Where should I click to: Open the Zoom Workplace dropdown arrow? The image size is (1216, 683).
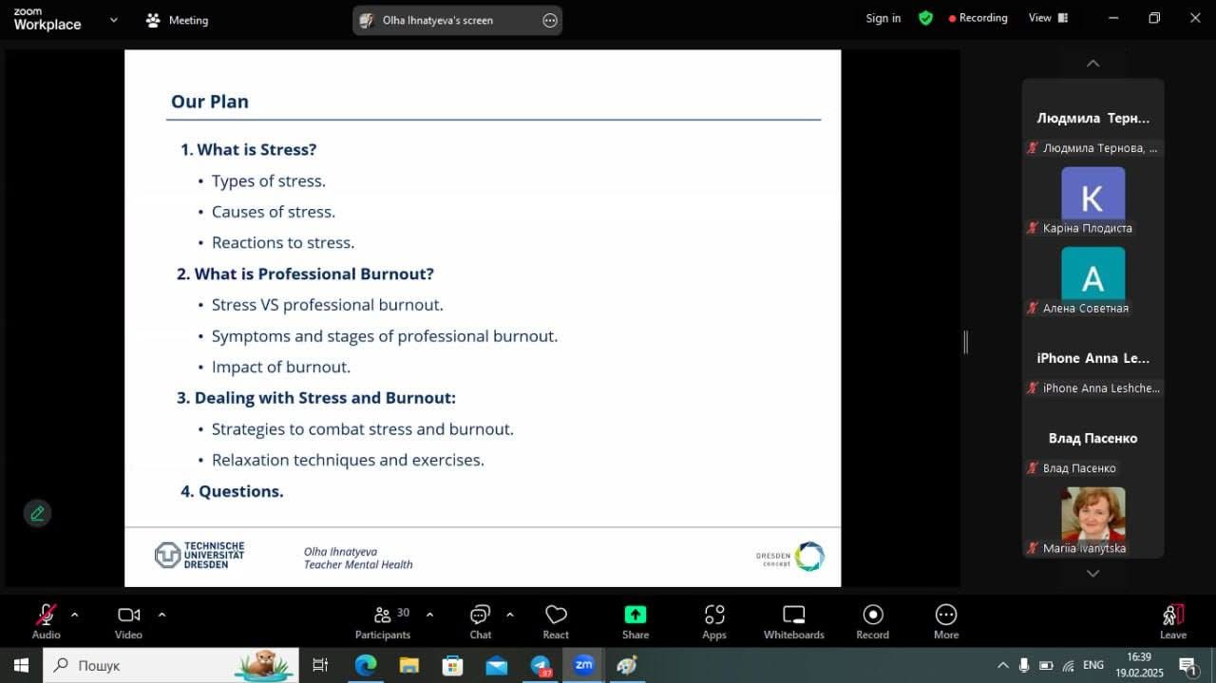[114, 20]
